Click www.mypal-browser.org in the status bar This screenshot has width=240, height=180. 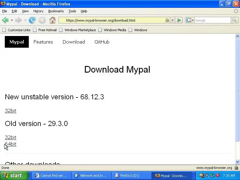coord(214,168)
